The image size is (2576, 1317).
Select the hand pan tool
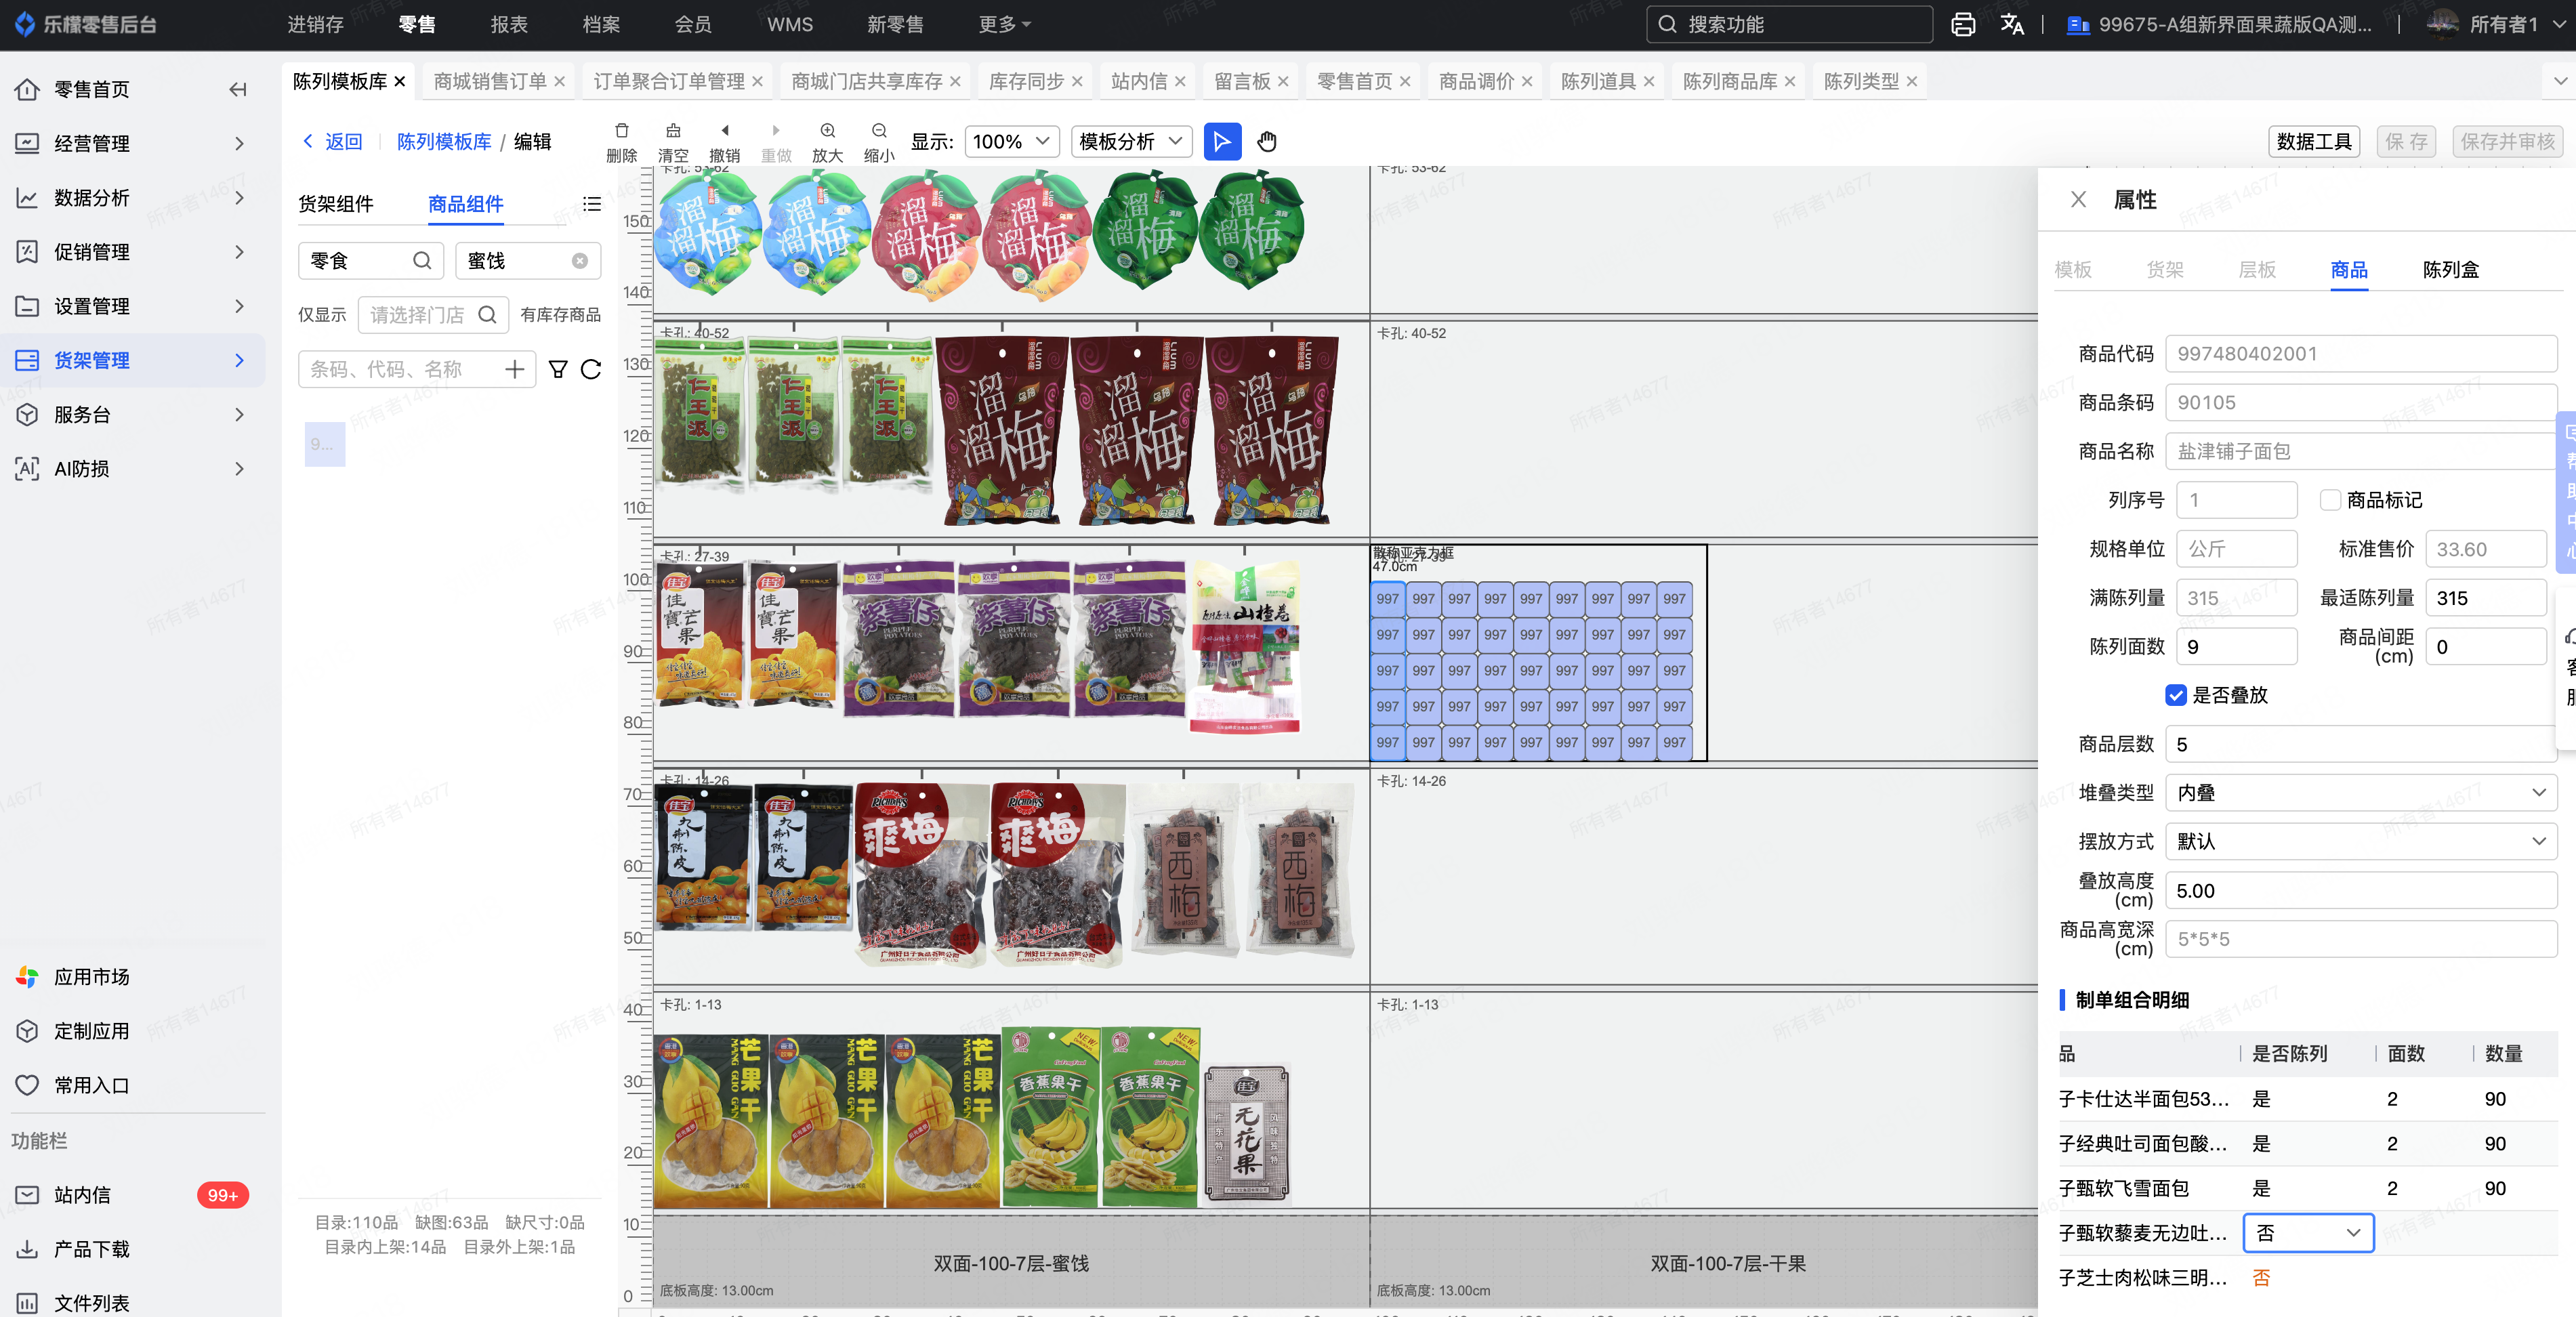point(1267,142)
